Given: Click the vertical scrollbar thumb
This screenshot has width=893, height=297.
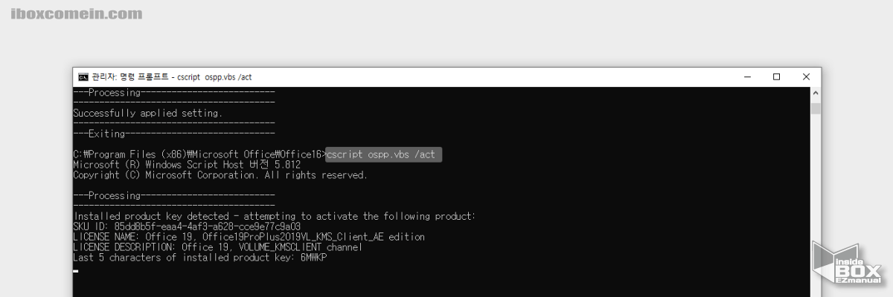Looking at the screenshot, I should click(x=816, y=108).
